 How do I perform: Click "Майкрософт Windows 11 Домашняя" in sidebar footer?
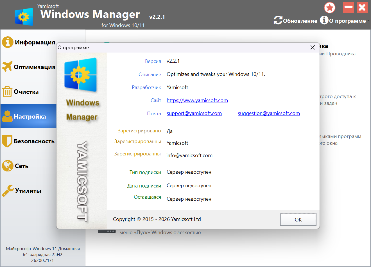click(43, 249)
